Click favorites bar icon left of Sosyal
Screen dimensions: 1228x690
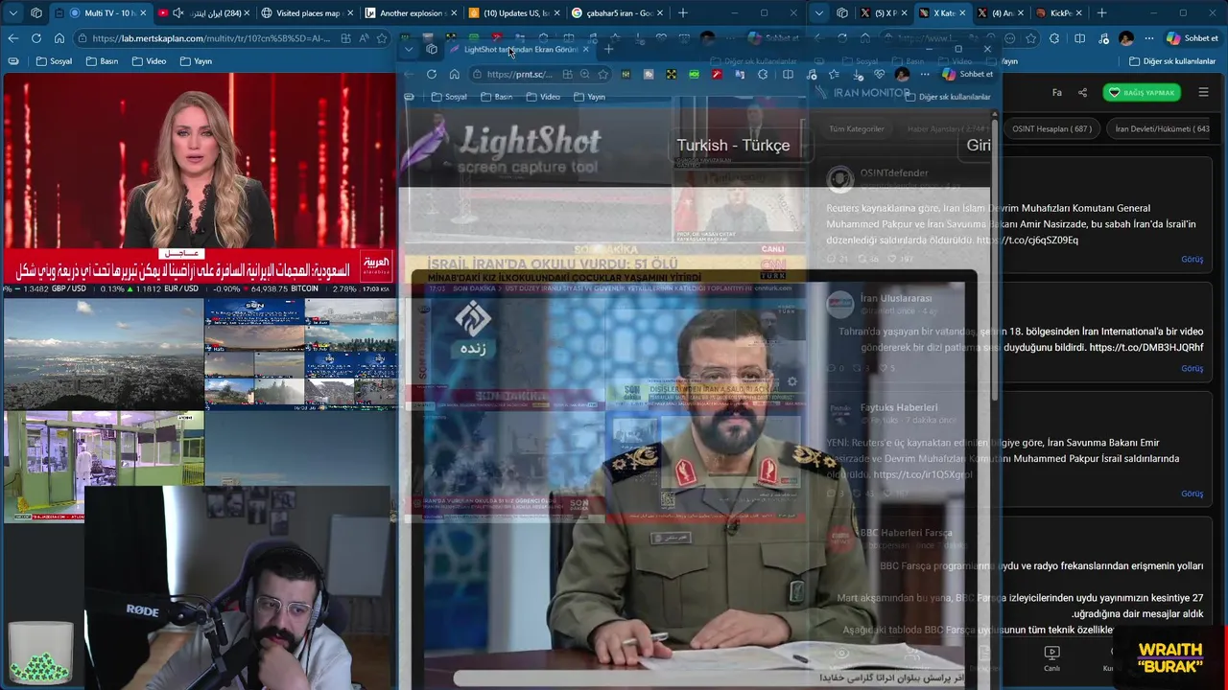[x=12, y=61]
